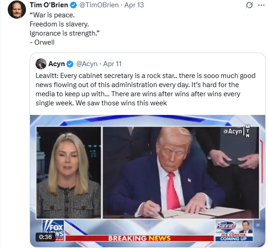This screenshot has height=249, width=268.
Task: Open Acyn's small profile avatar
Action: click(41, 64)
